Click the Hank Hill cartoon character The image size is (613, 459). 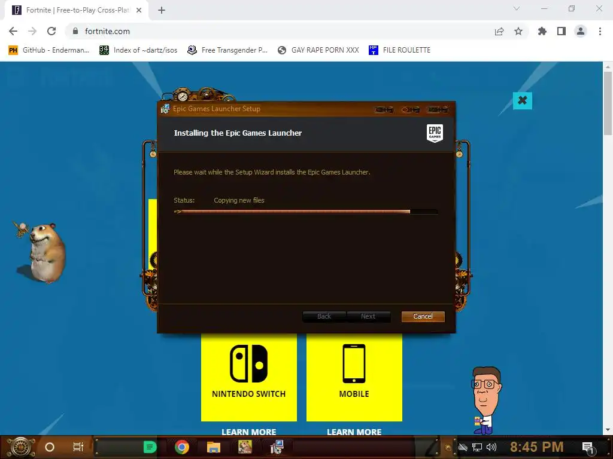[486, 400]
